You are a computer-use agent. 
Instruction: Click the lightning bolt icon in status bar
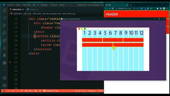40,91
